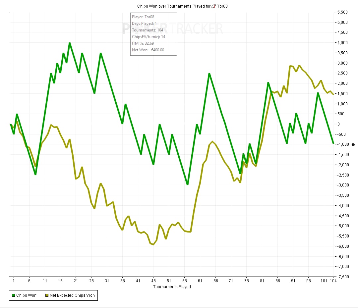
Task: Click the Tournaments: 104 line in info box
Action: 148,30
